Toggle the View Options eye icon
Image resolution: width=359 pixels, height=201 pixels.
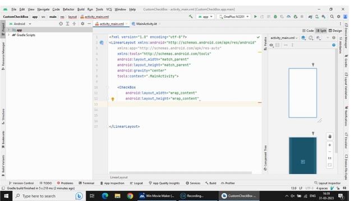coord(271,45)
